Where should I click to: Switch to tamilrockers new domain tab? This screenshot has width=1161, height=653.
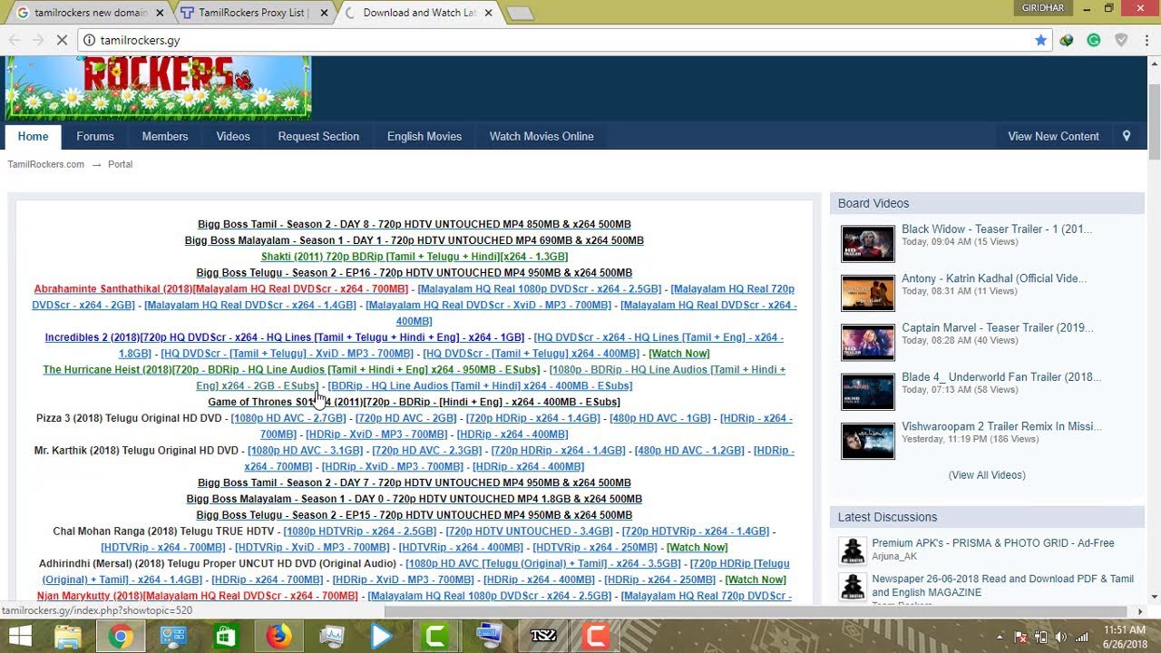91,13
